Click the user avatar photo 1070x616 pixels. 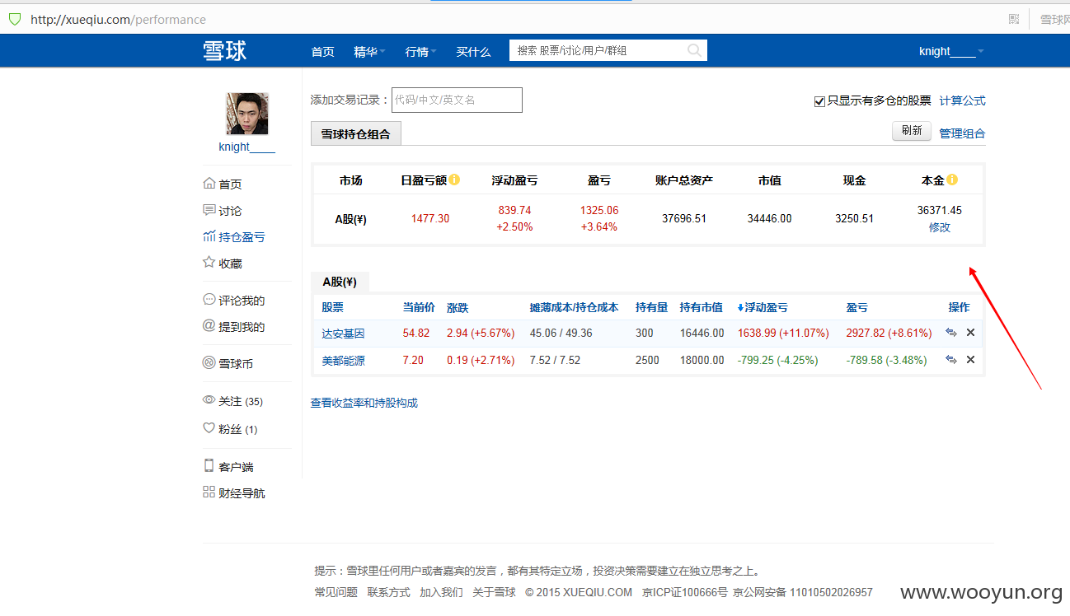247,114
